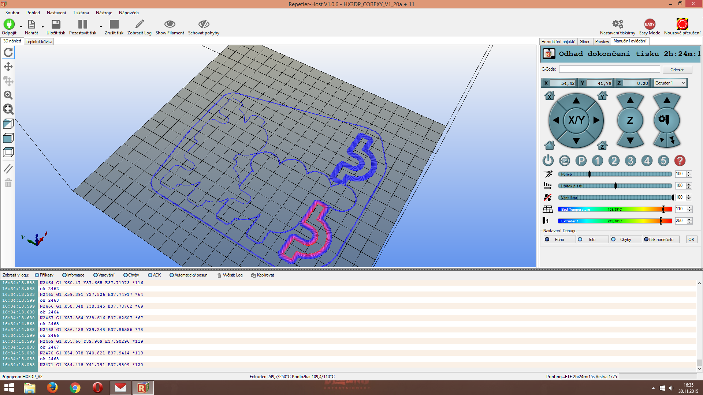
Task: Toggle the Show Filament eye icon
Action: (170, 25)
